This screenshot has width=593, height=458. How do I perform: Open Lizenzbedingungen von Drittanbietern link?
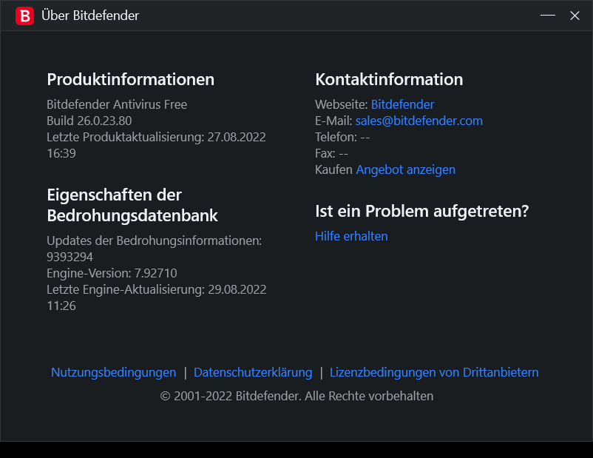tap(434, 372)
